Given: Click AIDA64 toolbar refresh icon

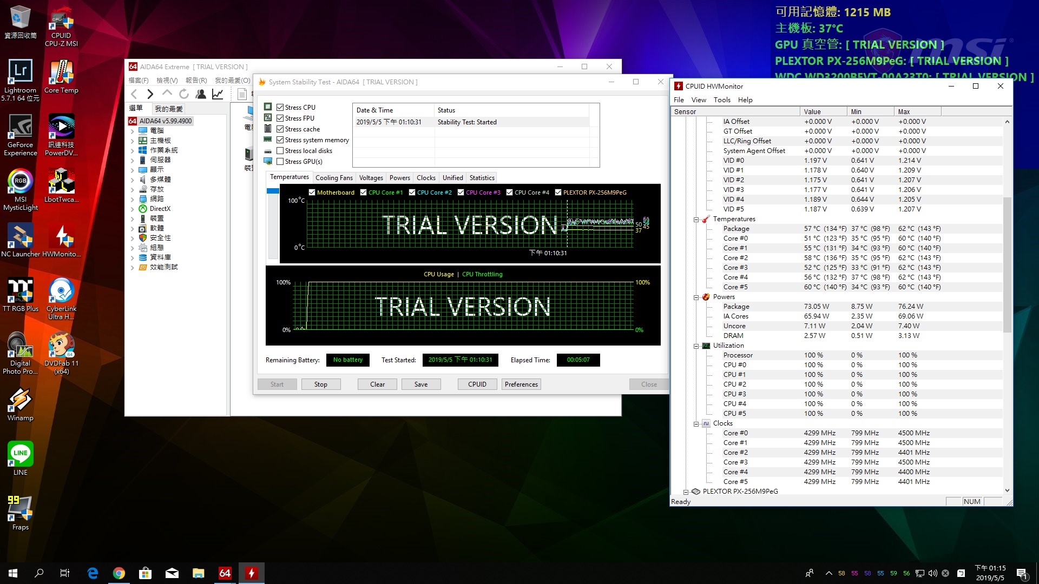Looking at the screenshot, I should (184, 94).
